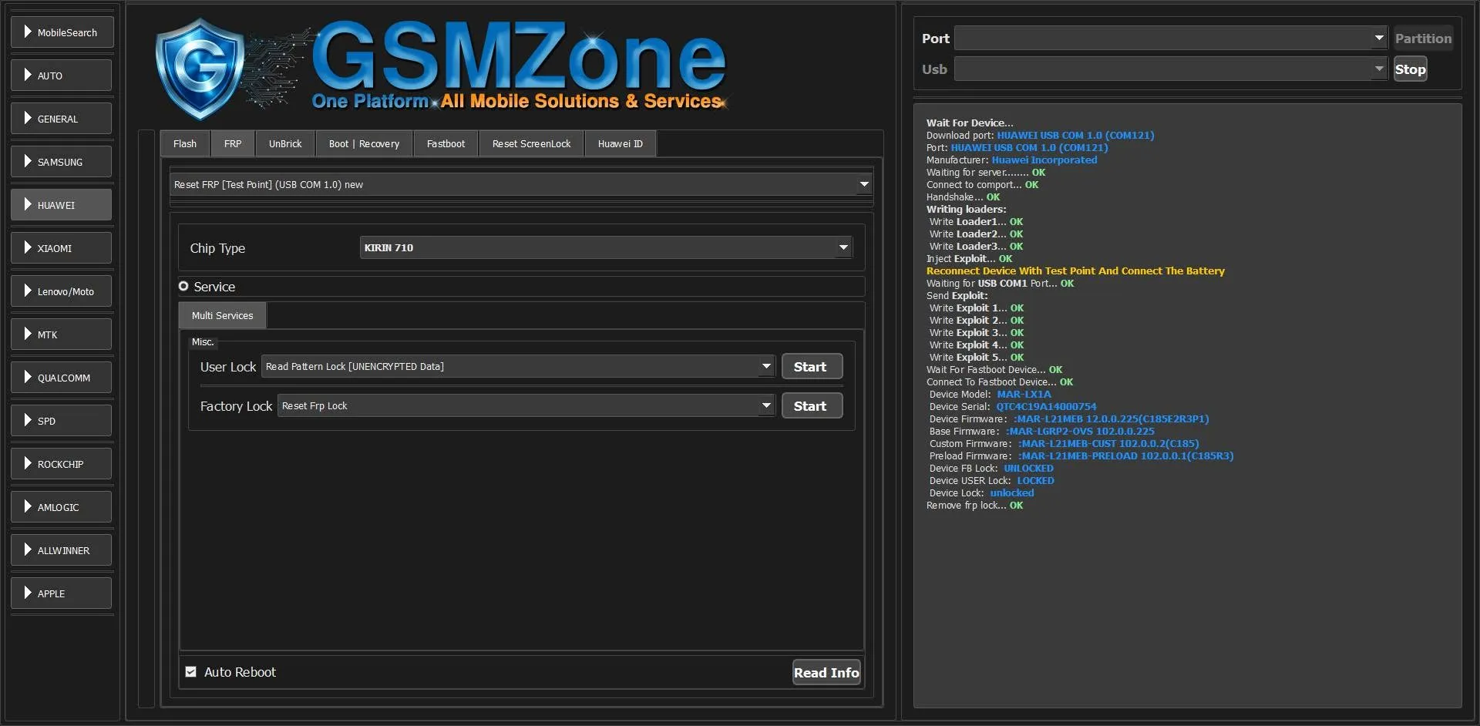
Task: Select the Multi Services tab
Action: [223, 316]
